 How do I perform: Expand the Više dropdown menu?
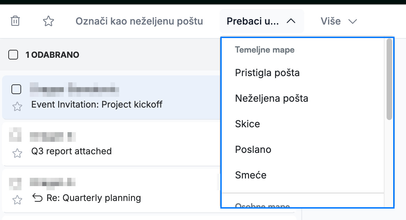coord(339,21)
